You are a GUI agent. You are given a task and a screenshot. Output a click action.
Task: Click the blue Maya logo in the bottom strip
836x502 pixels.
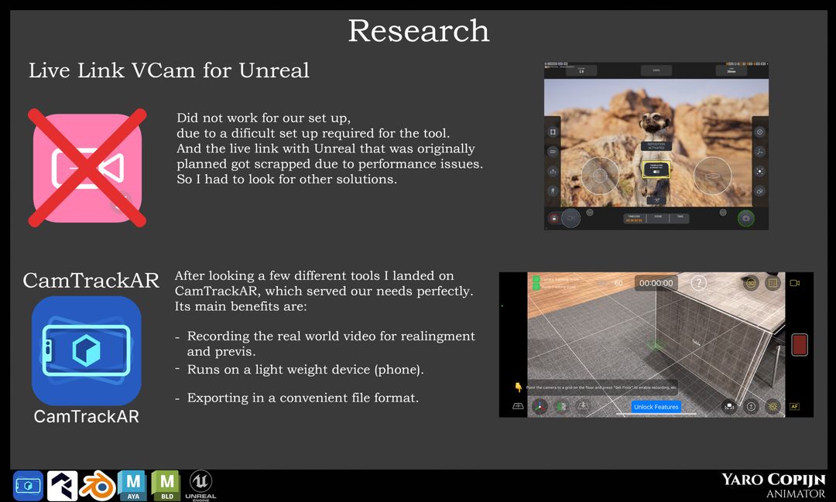tap(133, 486)
